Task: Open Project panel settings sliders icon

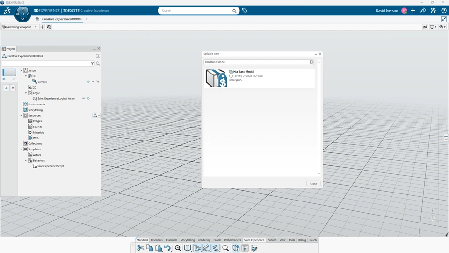Action: pos(98,56)
